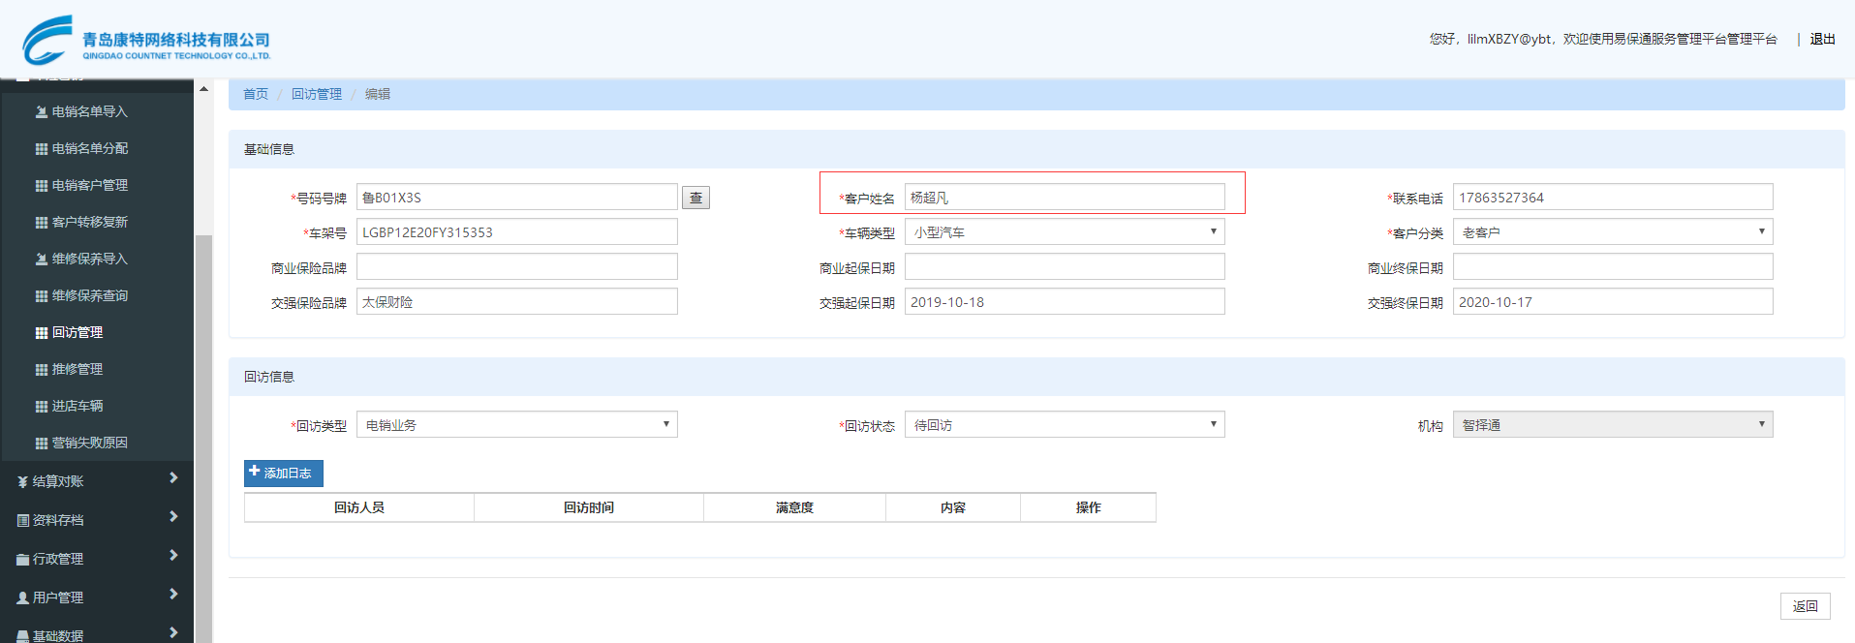Click the grid icon beside 客户转移复新
This screenshot has width=1855, height=643.
pyautogui.click(x=42, y=222)
